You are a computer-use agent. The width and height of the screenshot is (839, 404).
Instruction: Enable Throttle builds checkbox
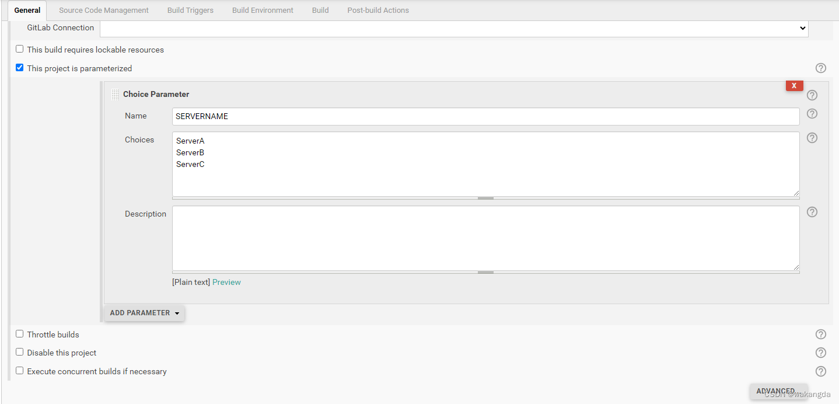click(x=20, y=334)
